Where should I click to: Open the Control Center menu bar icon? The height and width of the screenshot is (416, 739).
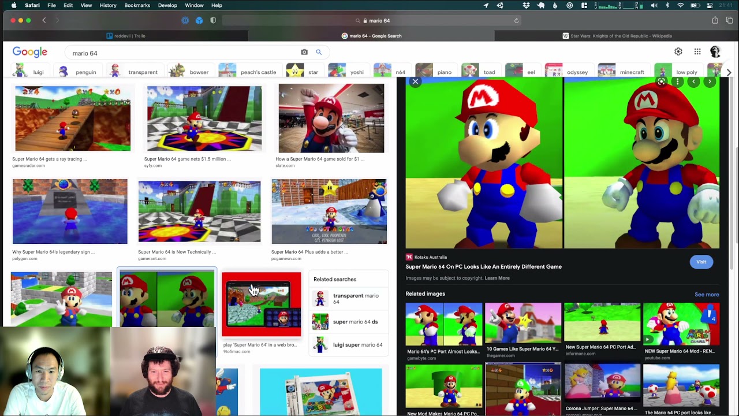click(x=709, y=5)
